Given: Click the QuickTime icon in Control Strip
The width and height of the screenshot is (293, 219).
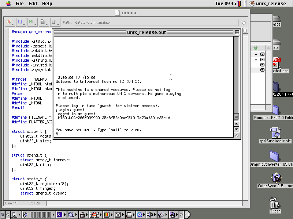Looking at the screenshot, I should tap(140, 215).
